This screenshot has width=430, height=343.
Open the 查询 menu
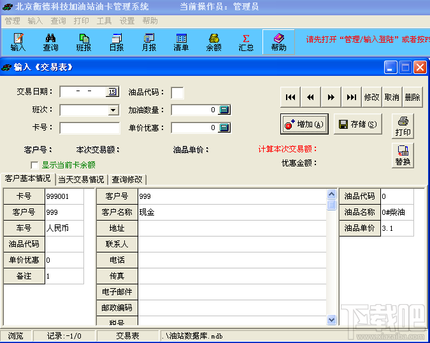[59, 21]
